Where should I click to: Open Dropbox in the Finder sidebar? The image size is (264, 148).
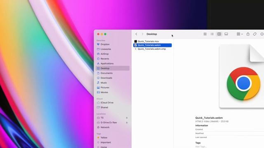pyautogui.click(x=113, y=44)
